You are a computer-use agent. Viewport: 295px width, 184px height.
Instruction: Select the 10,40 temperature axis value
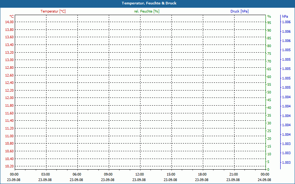(x=10, y=159)
